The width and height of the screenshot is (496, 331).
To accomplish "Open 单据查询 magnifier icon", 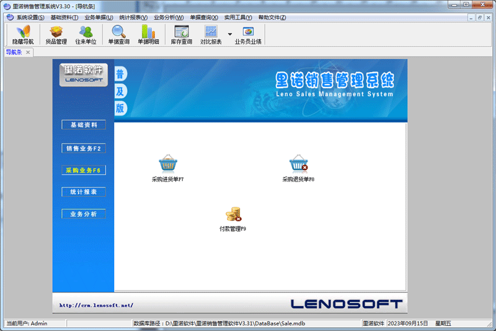I will [x=118, y=35].
